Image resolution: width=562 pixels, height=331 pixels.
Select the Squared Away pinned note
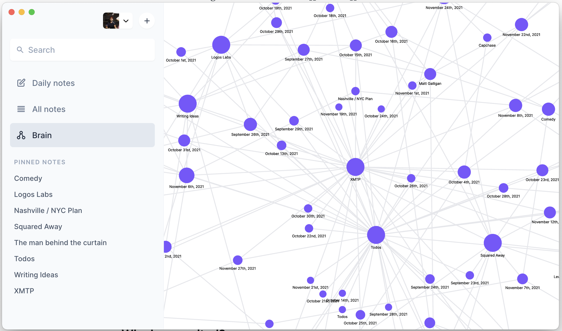38,226
